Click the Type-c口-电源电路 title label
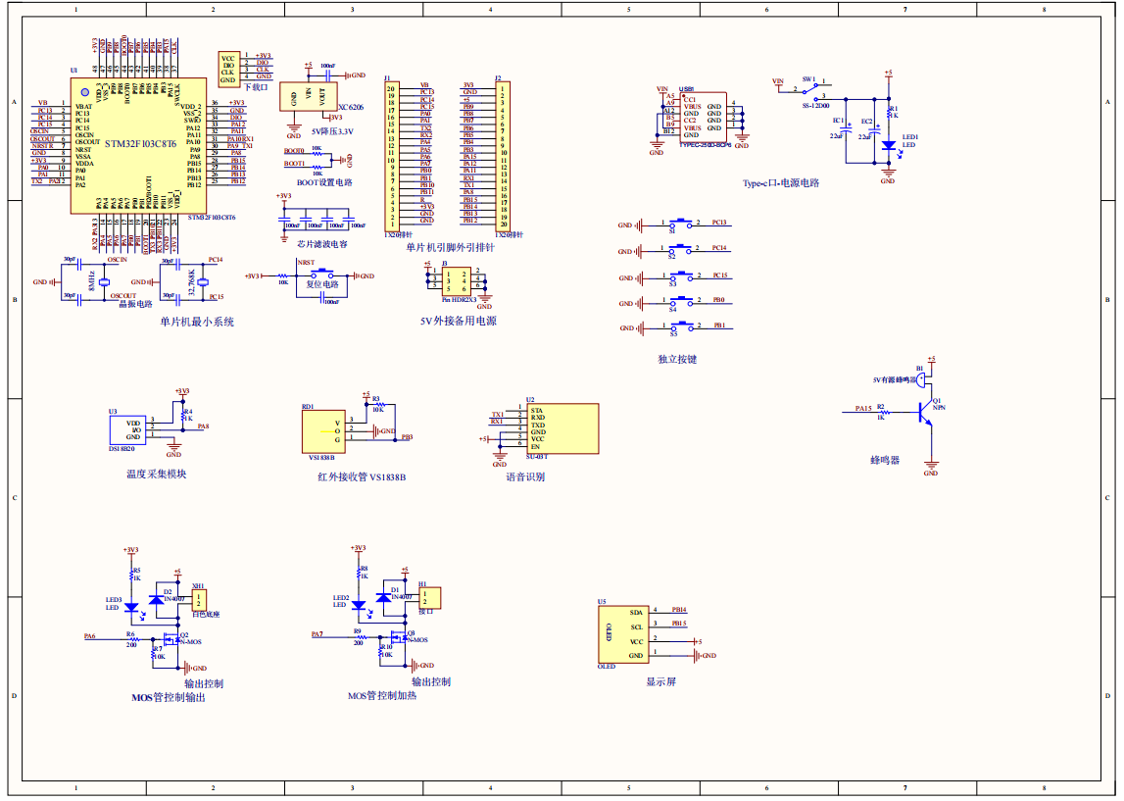This screenshot has width=1124, height=801. click(780, 182)
